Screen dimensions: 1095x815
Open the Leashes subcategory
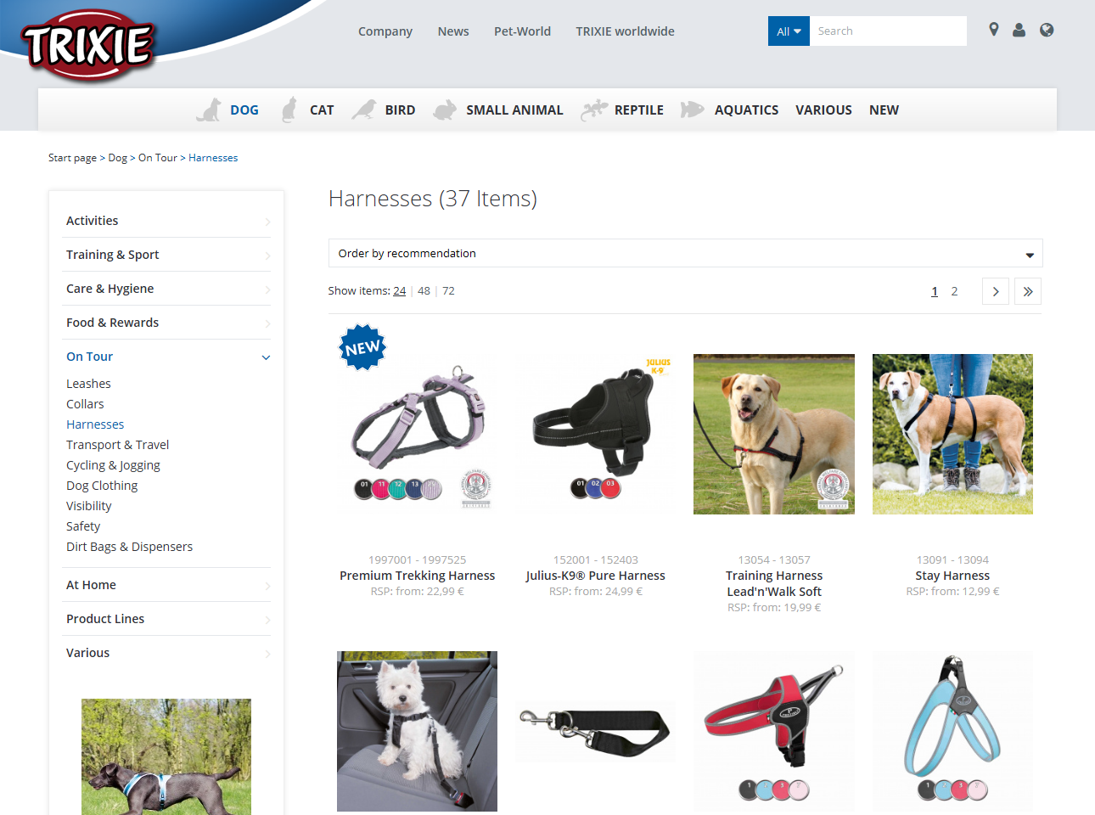[88, 384]
